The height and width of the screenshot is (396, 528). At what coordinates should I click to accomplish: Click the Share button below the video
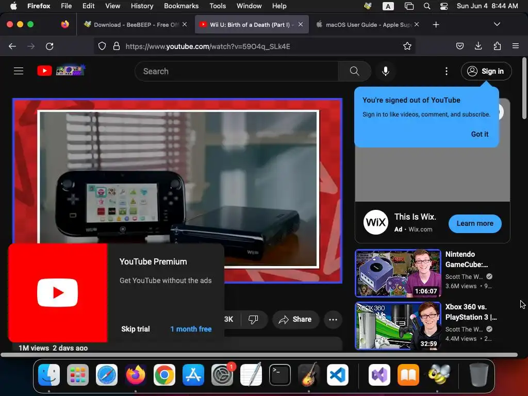[x=295, y=319]
